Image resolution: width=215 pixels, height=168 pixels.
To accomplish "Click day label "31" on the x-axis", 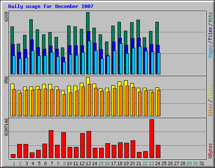I will pyautogui.click(x=202, y=163).
